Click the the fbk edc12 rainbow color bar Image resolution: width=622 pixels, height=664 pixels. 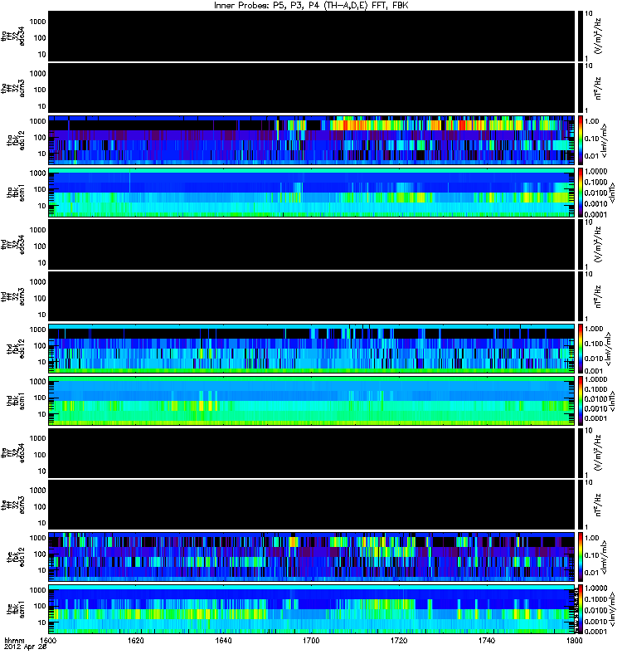[x=581, y=558]
